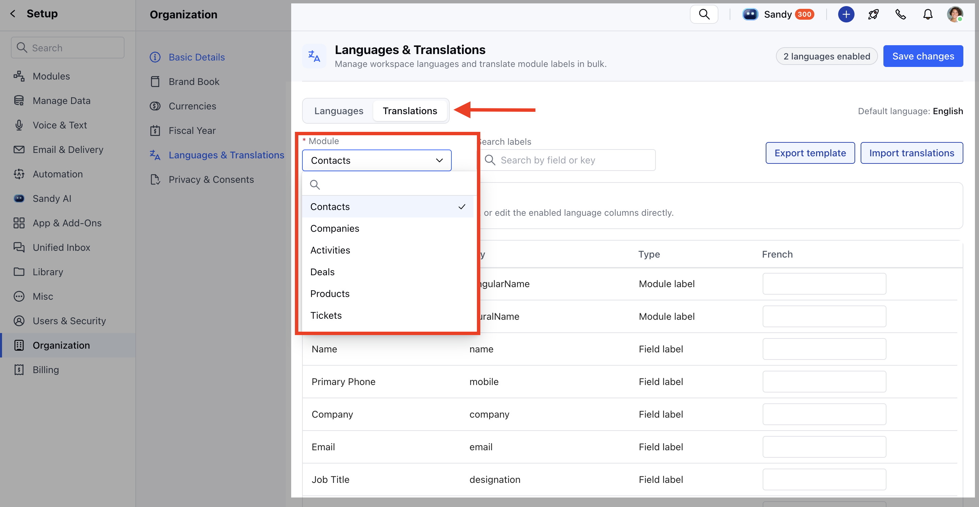Viewport: 979px width, 507px height.
Task: Click Save changes button
Action: [923, 56]
